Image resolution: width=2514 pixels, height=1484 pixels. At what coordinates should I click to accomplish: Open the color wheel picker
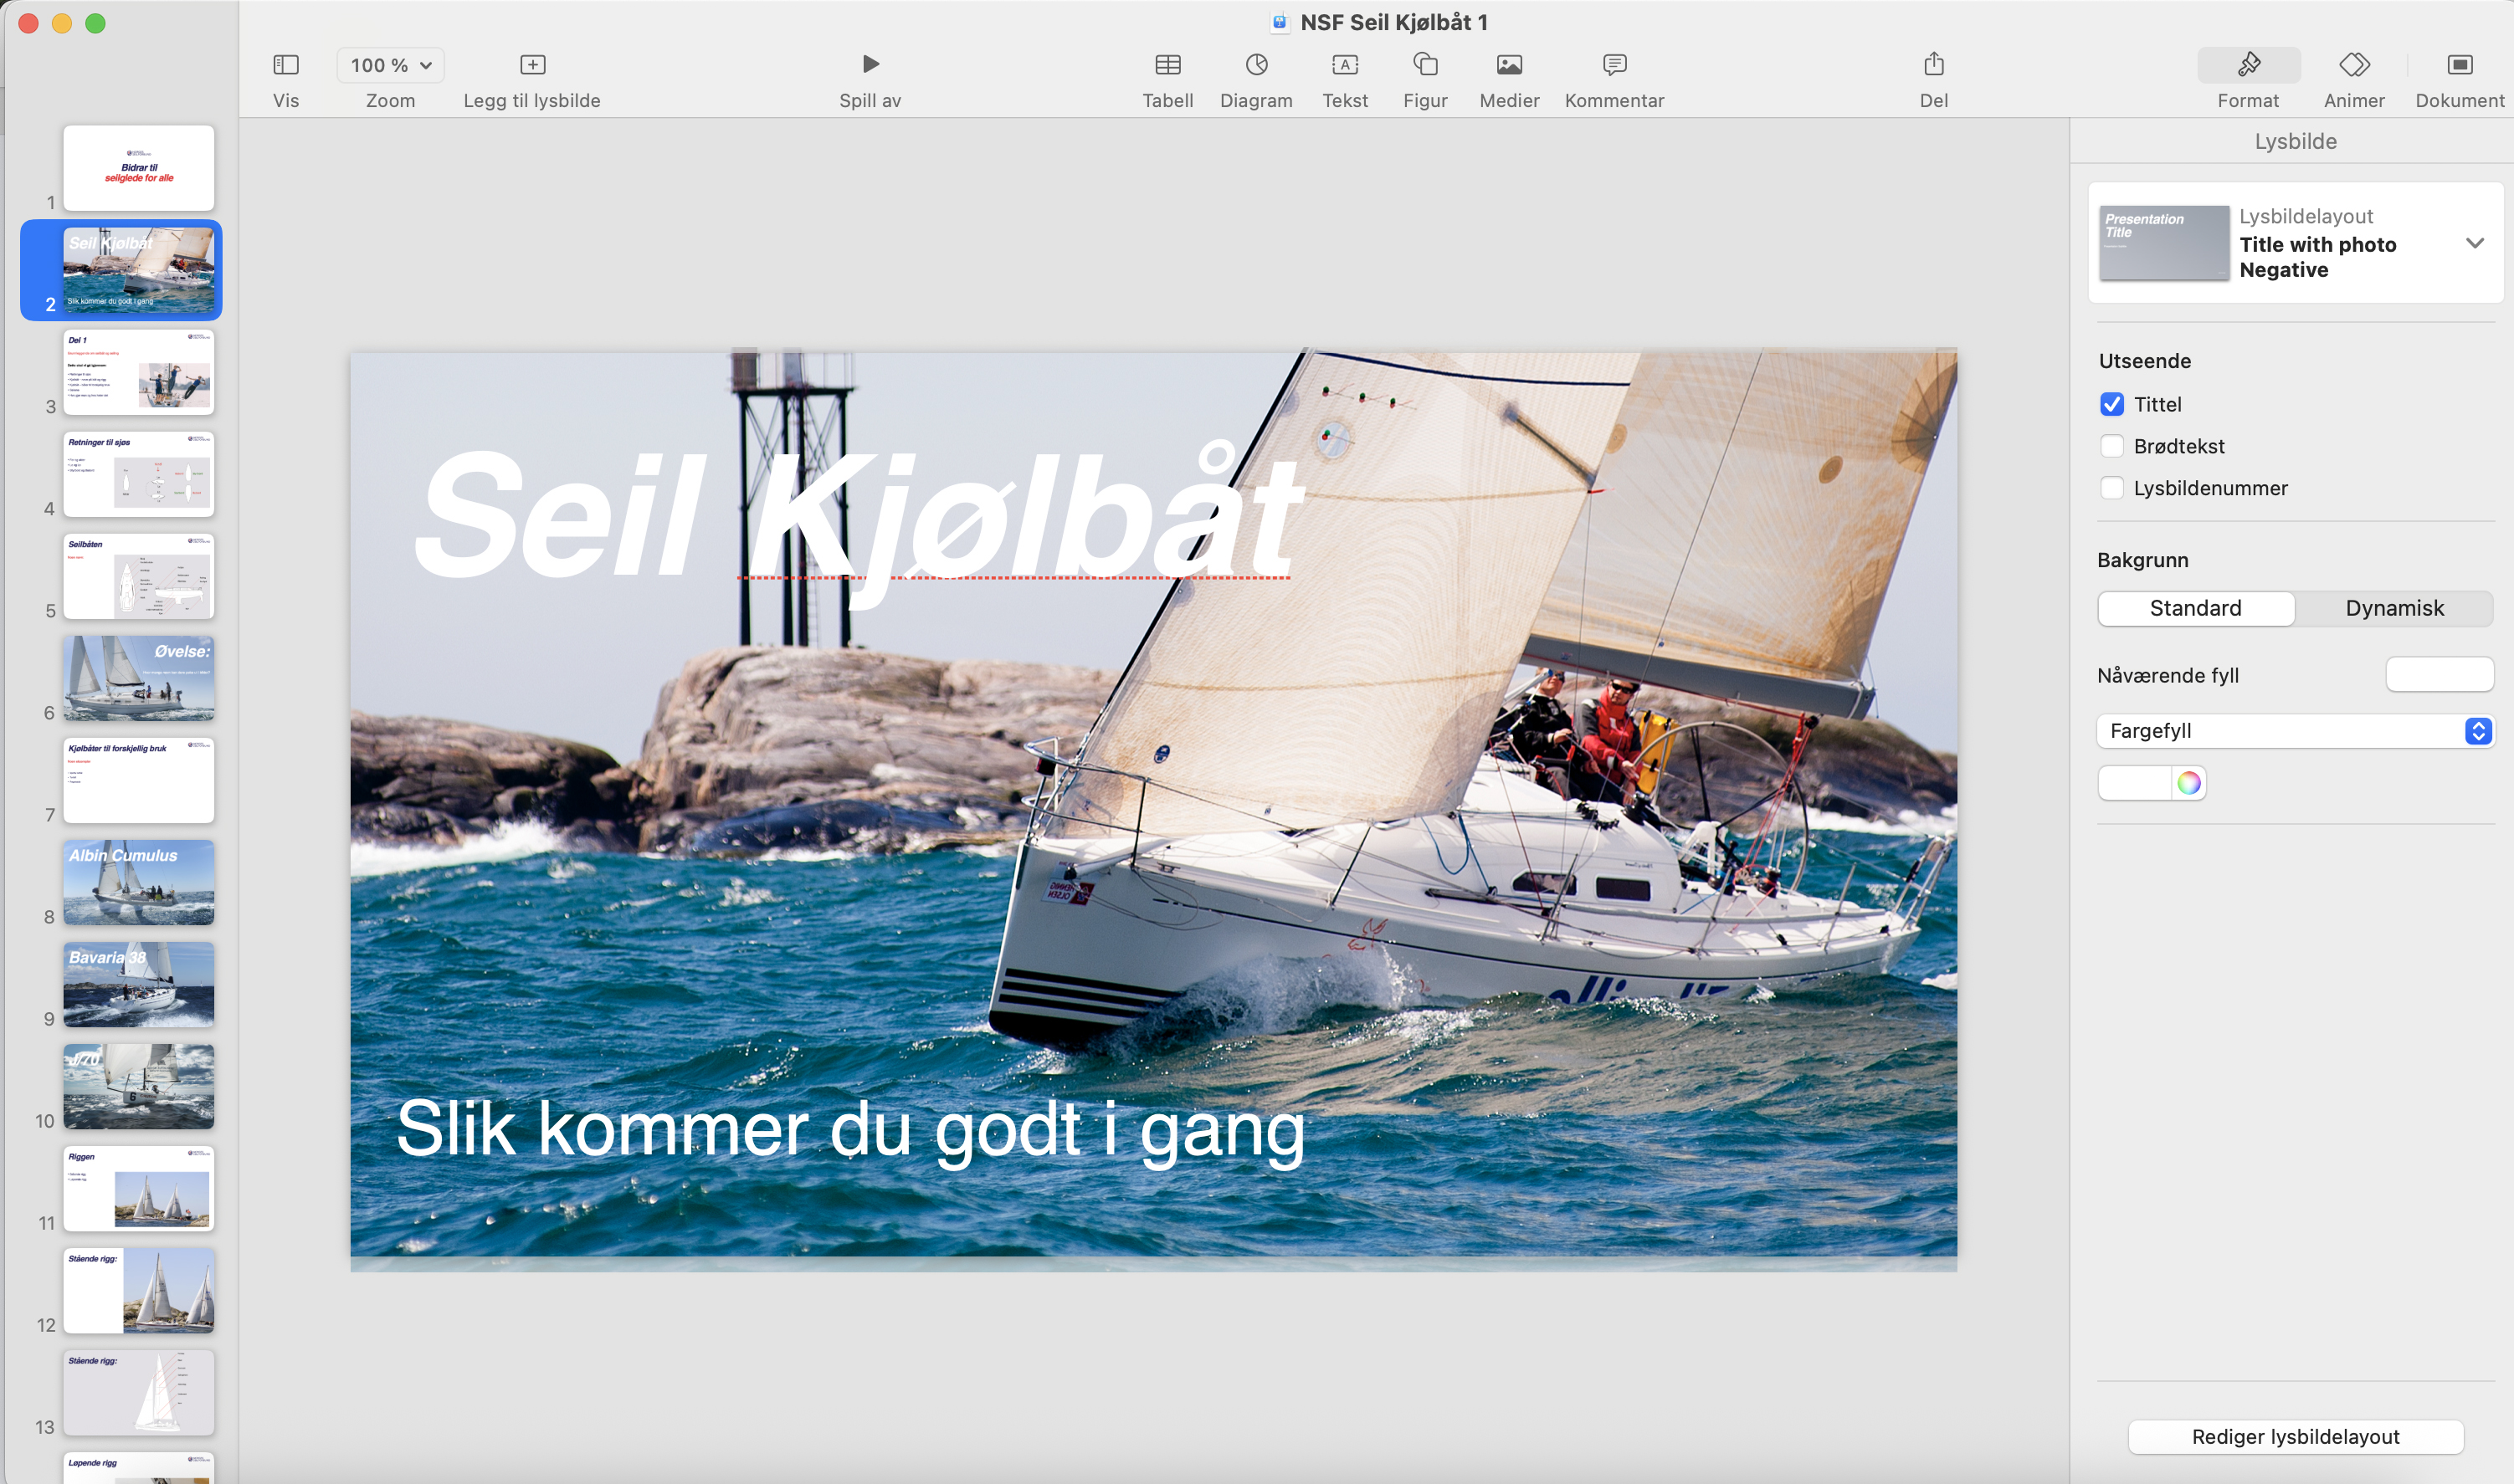(2188, 783)
